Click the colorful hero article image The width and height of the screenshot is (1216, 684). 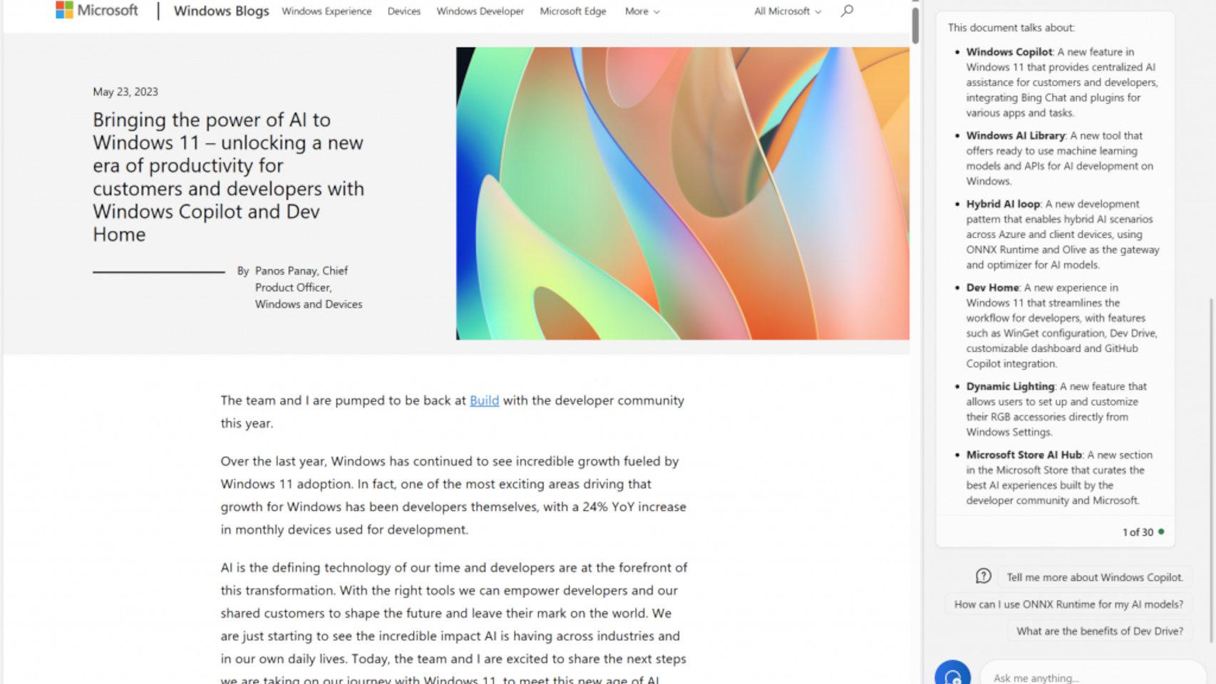(x=682, y=193)
